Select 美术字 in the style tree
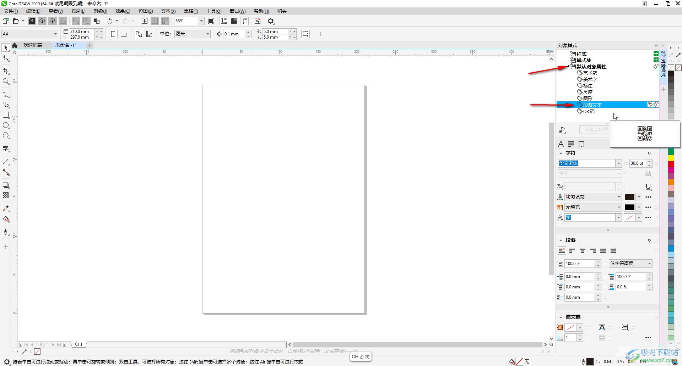The image size is (682, 366). point(590,79)
